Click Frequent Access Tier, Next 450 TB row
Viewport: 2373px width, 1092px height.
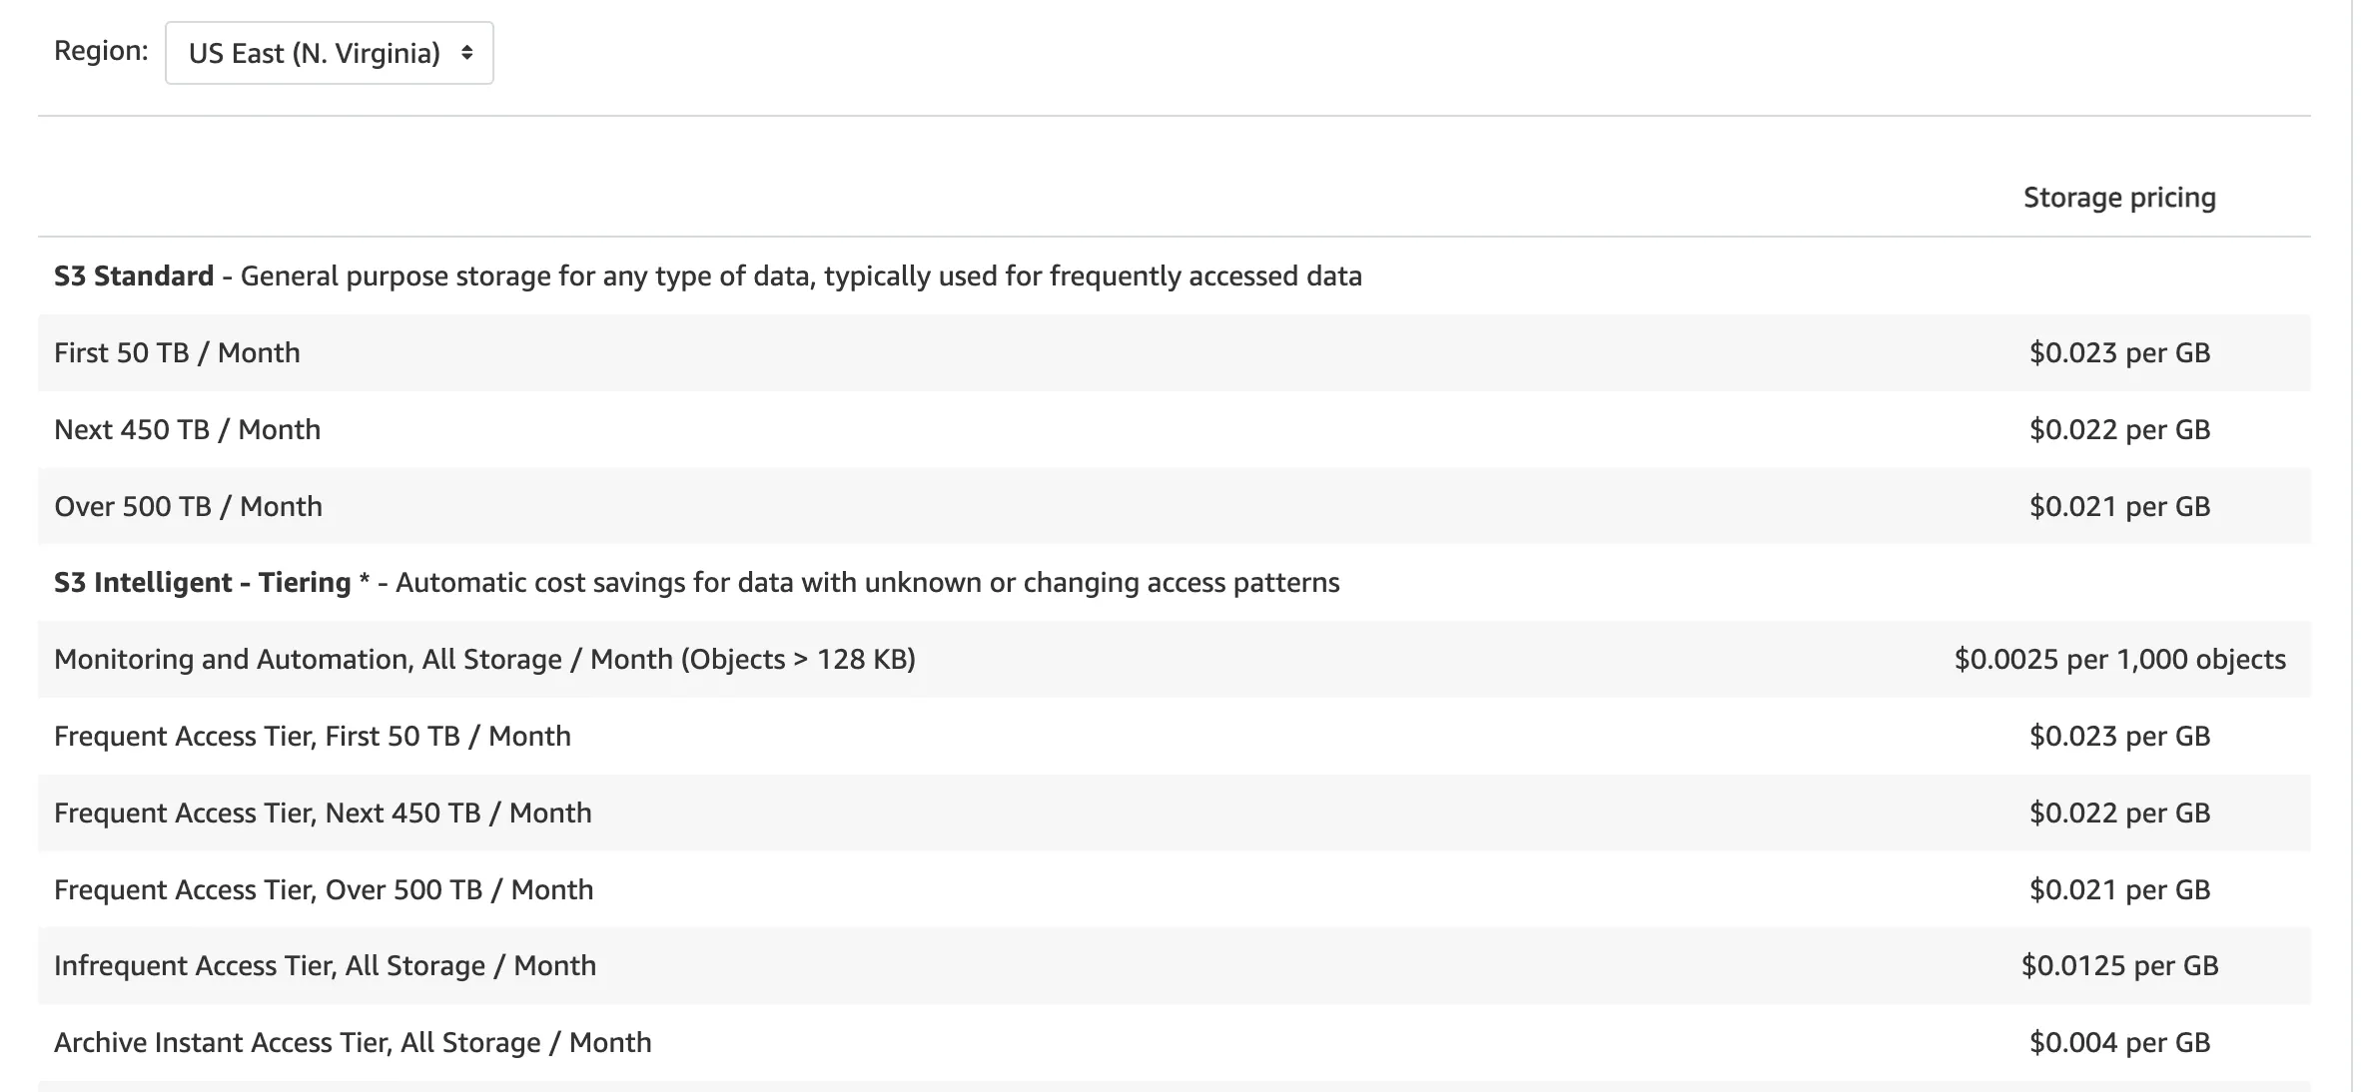pyautogui.click(x=323, y=814)
